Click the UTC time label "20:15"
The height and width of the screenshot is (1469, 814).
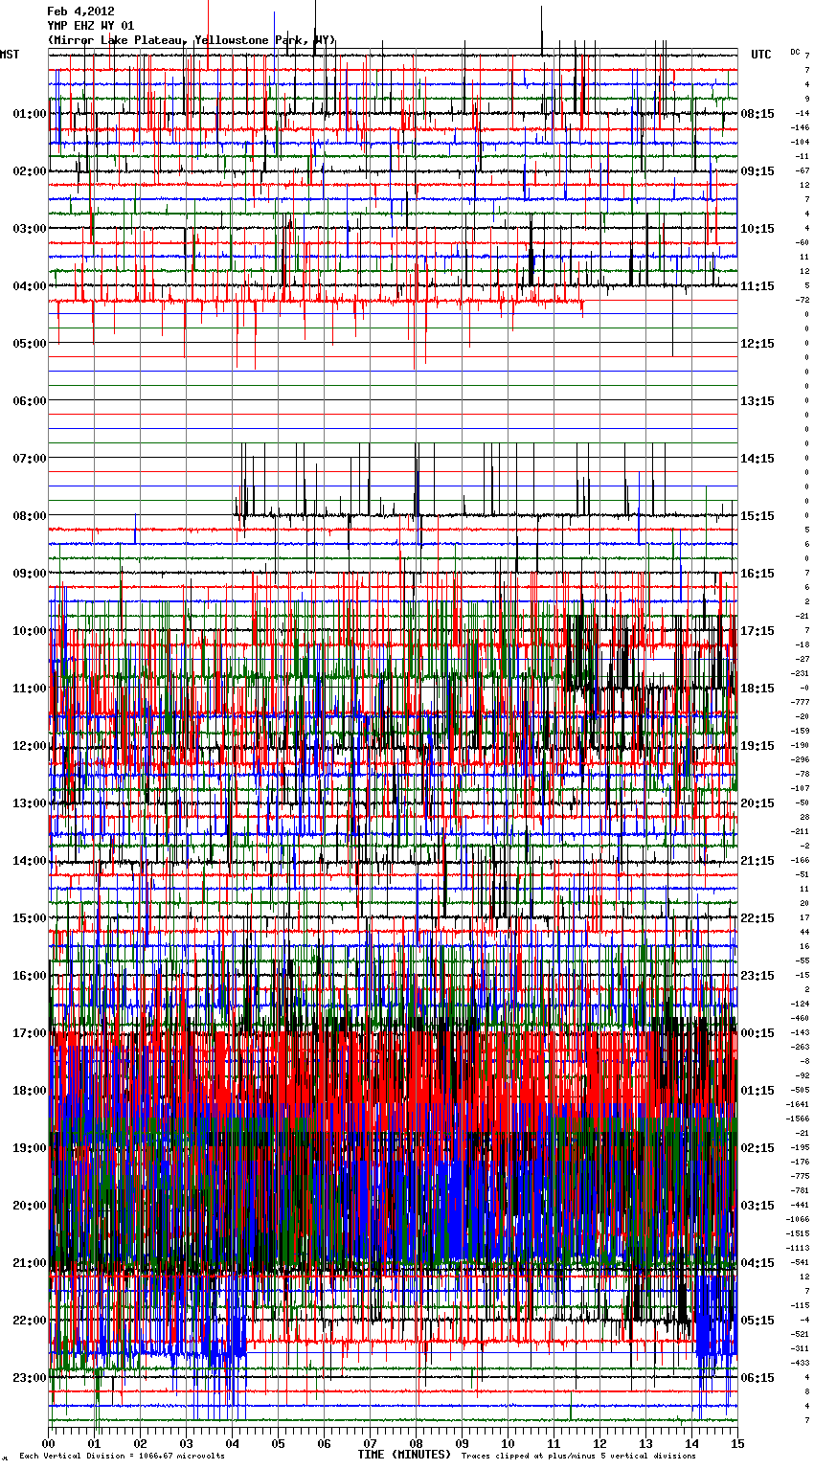(757, 803)
